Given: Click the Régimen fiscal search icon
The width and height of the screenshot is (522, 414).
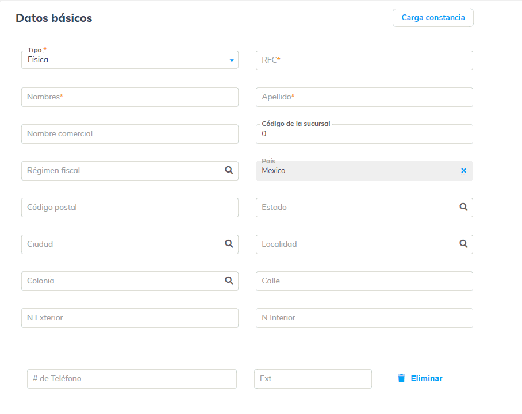Looking at the screenshot, I should coord(229,170).
